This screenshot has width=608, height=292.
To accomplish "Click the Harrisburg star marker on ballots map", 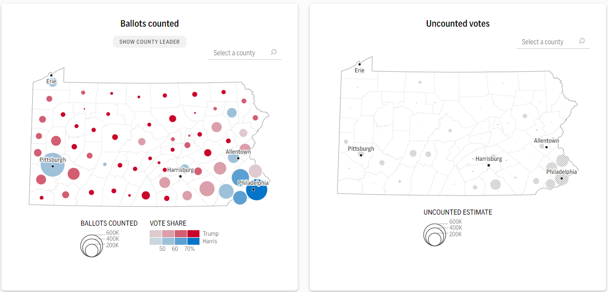I will point(180,176).
